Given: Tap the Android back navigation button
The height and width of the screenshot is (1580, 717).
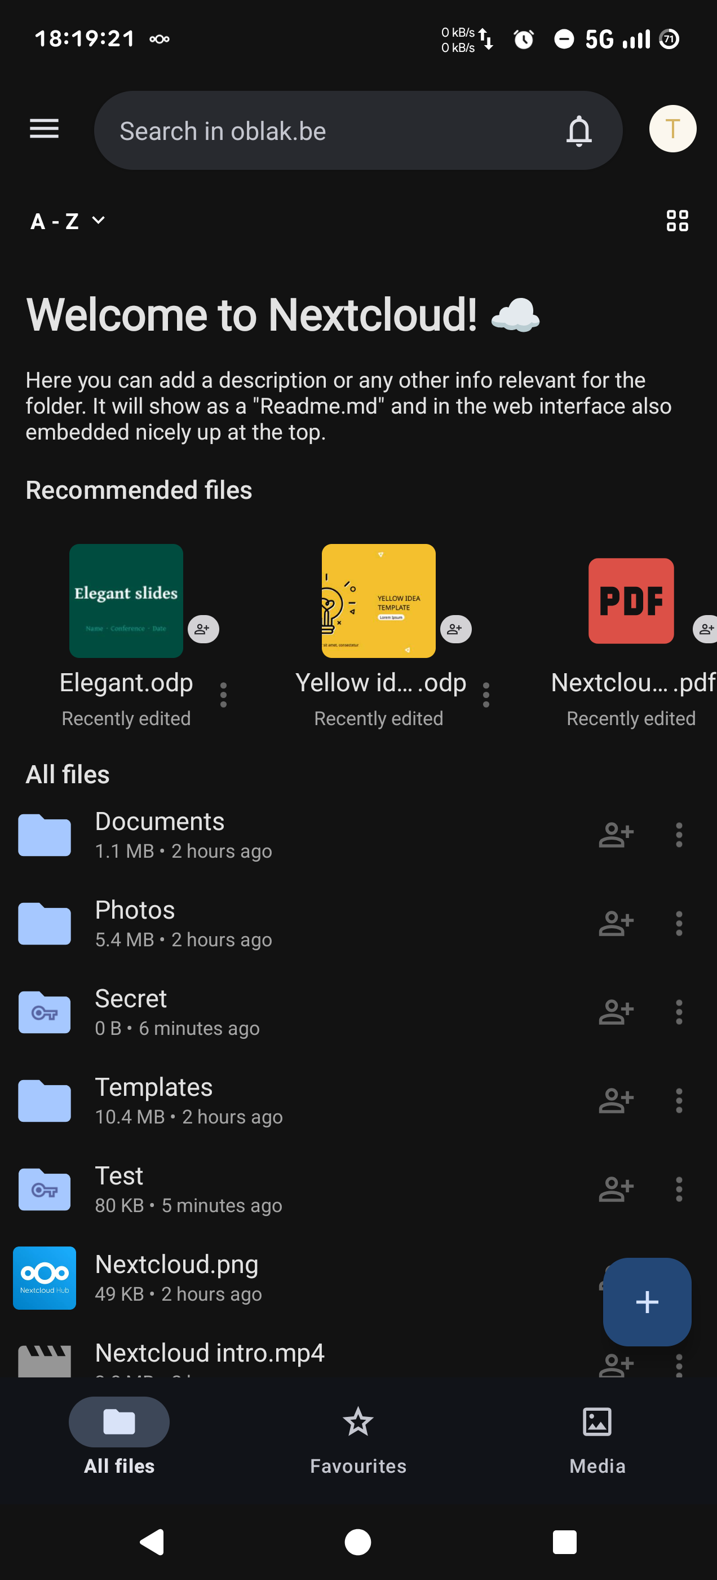Looking at the screenshot, I should pyautogui.click(x=152, y=1542).
